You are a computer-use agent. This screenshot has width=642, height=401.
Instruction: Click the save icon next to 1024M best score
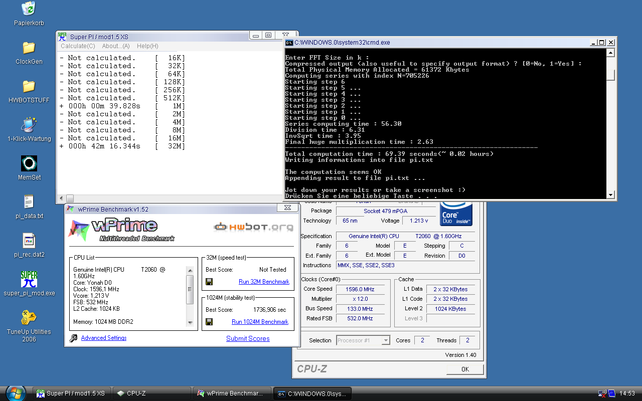click(x=209, y=322)
